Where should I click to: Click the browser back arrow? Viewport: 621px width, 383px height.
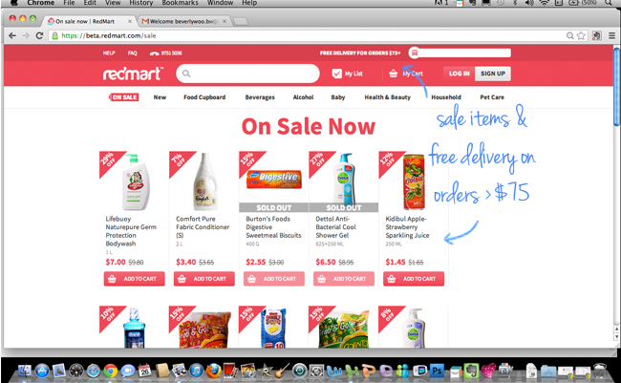pyautogui.click(x=12, y=35)
